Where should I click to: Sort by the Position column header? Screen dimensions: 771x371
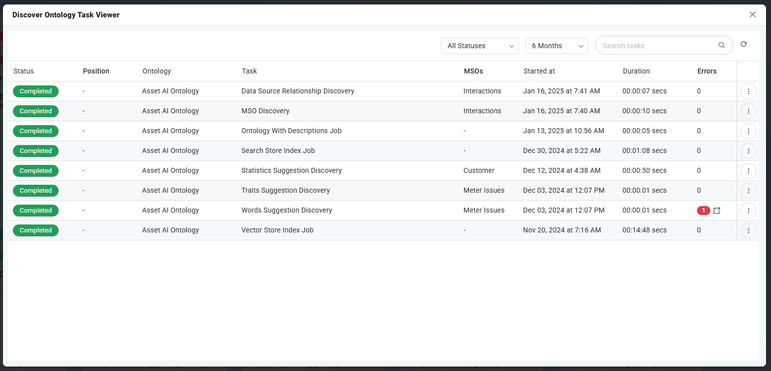click(96, 71)
